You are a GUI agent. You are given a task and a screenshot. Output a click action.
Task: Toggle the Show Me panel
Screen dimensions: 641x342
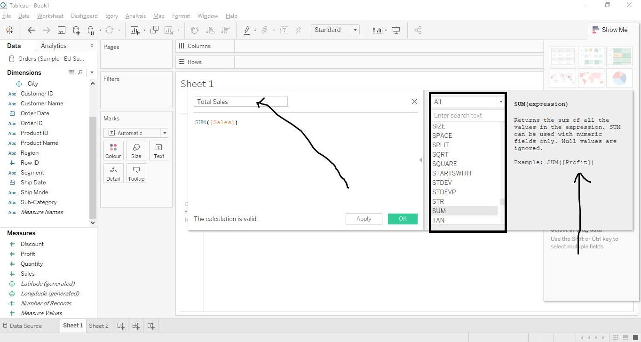coord(609,30)
